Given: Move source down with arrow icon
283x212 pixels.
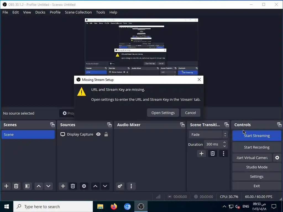Looking at the screenshot, I should pyautogui.click(x=105, y=186).
